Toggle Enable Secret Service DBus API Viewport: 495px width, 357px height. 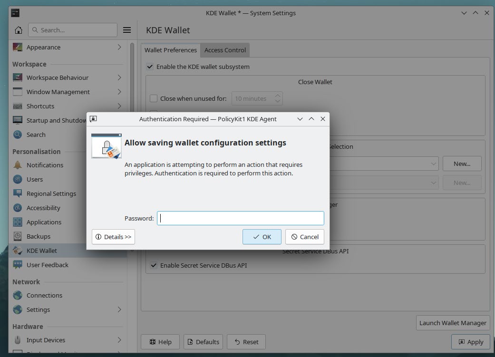[154, 265]
